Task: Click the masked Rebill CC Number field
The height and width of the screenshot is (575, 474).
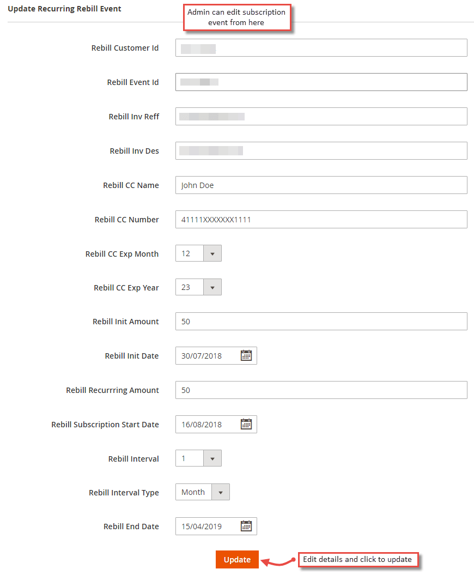Action: click(320, 219)
